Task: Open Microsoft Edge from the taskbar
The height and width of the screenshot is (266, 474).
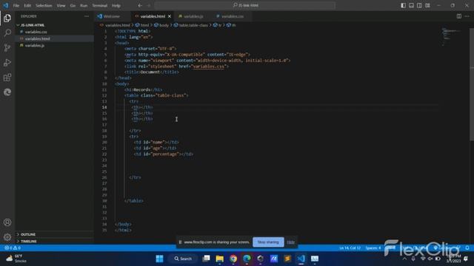Action: pyautogui.click(x=247, y=259)
